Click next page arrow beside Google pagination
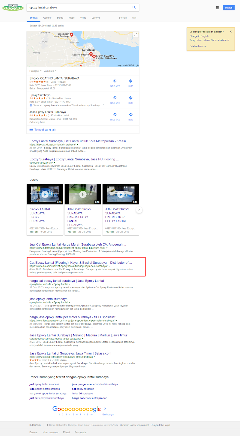The width and height of the screenshot is (240, 436). [105, 408]
